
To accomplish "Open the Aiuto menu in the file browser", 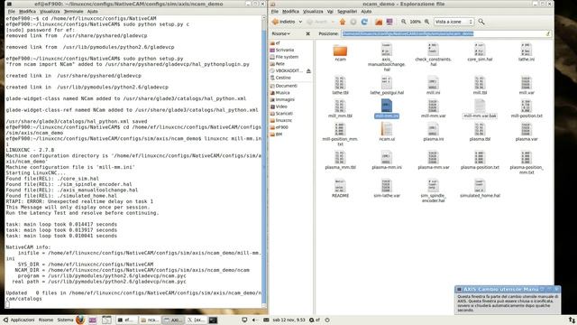I will pyautogui.click(x=366, y=12).
